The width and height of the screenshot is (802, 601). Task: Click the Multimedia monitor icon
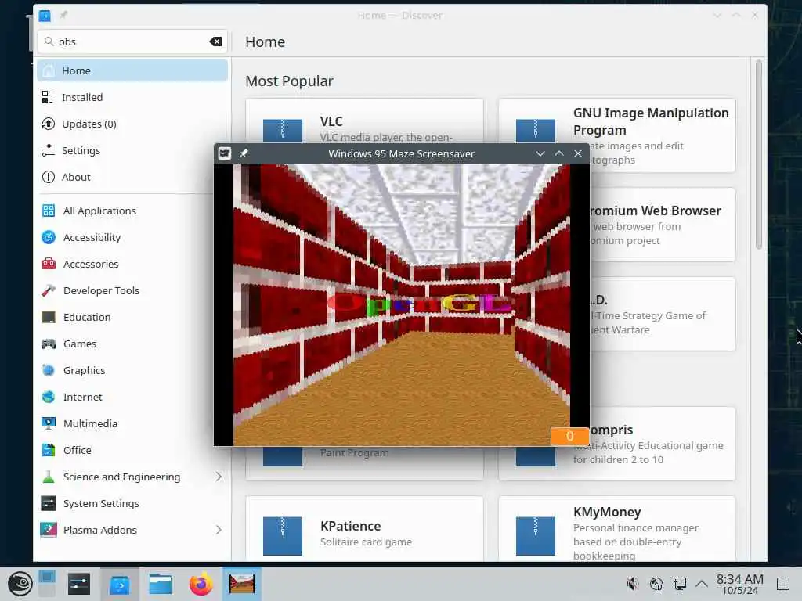(49, 423)
